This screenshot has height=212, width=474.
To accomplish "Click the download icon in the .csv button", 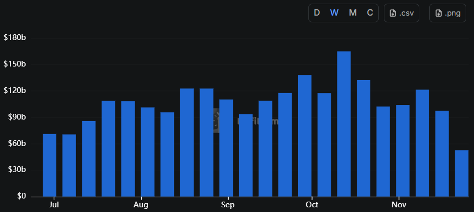I will click(x=393, y=13).
